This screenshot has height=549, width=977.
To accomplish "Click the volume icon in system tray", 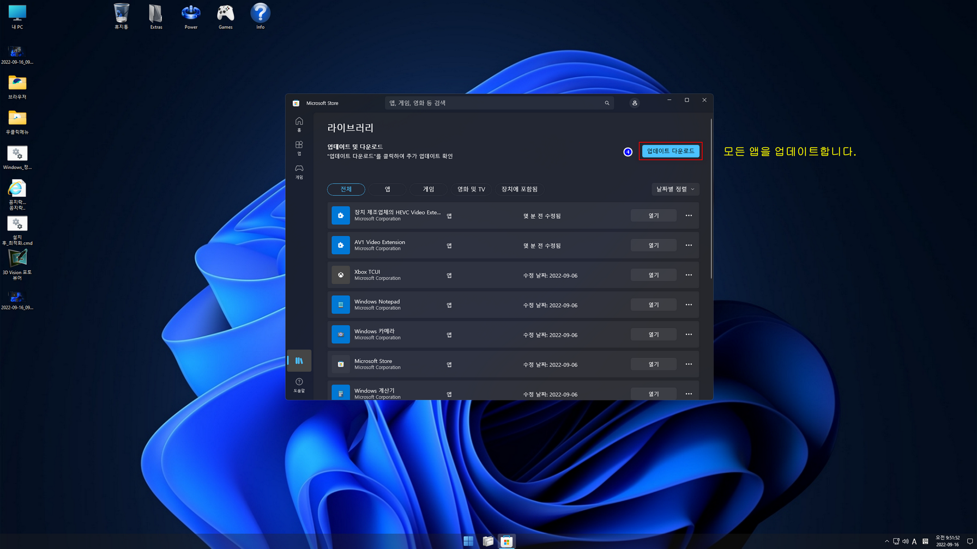I will point(906,541).
